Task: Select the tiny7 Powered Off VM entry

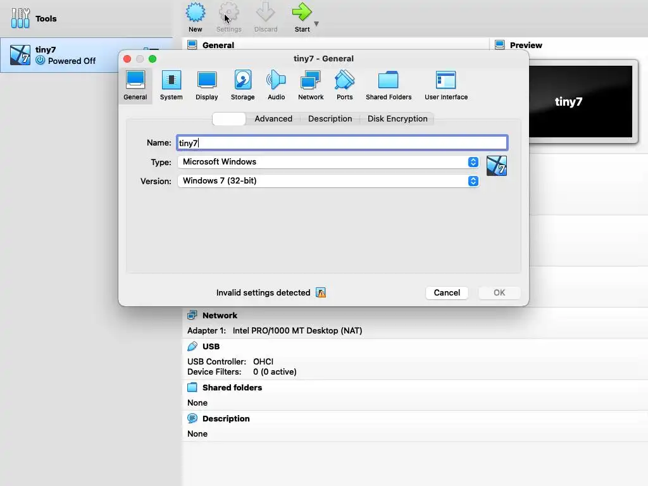Action: (86, 55)
